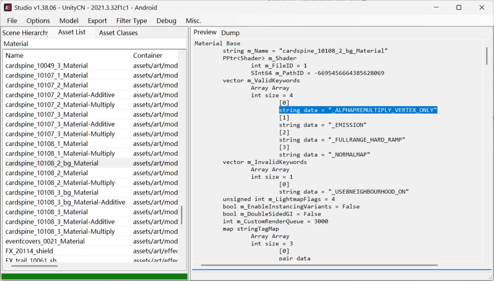Select cardspine_10108_1_Material-Multiply row
The width and height of the screenshot is (494, 281).
[91, 154]
